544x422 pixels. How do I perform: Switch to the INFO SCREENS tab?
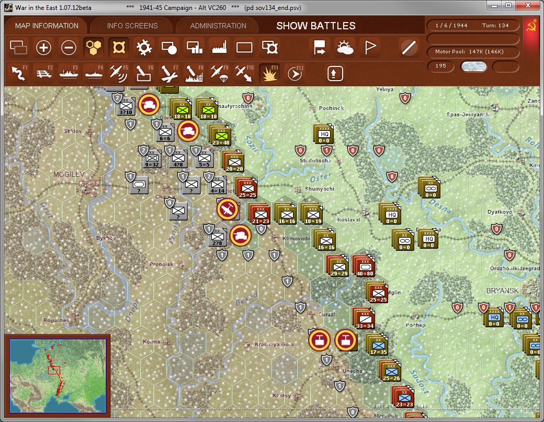coord(131,25)
